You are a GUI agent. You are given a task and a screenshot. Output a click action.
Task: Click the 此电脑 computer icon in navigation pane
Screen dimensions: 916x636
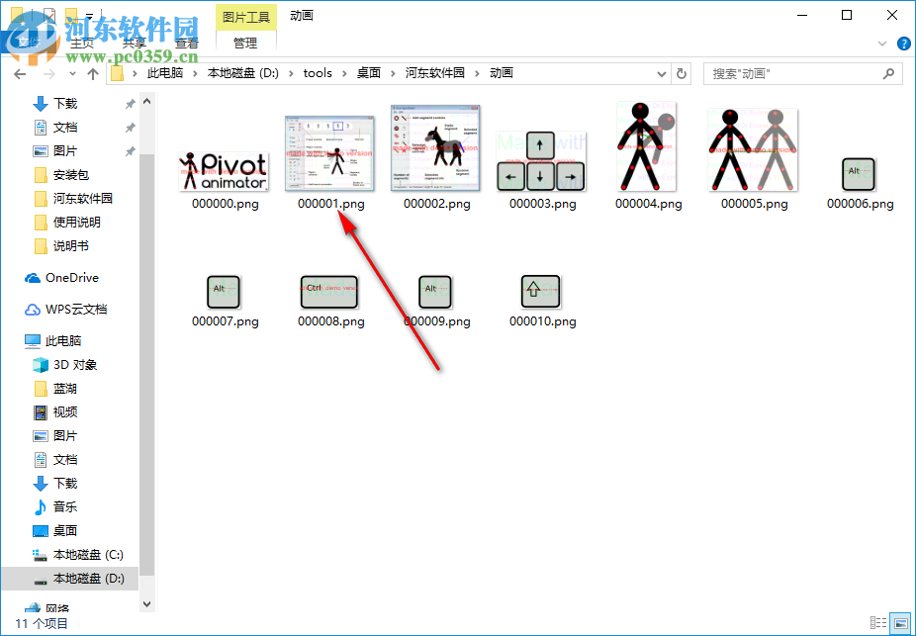(35, 340)
